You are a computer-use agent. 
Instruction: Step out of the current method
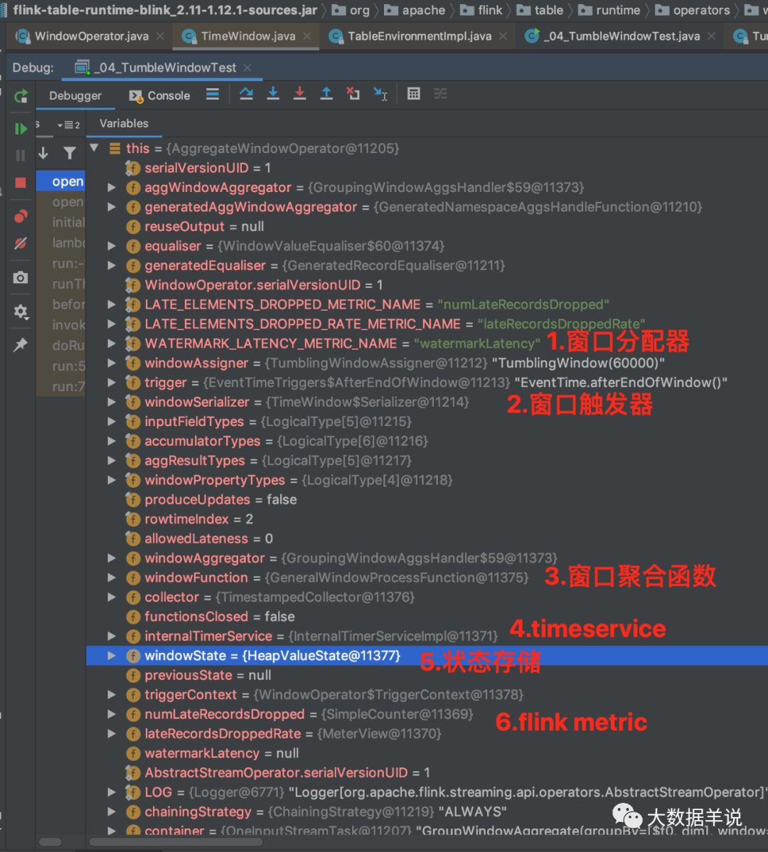[326, 94]
